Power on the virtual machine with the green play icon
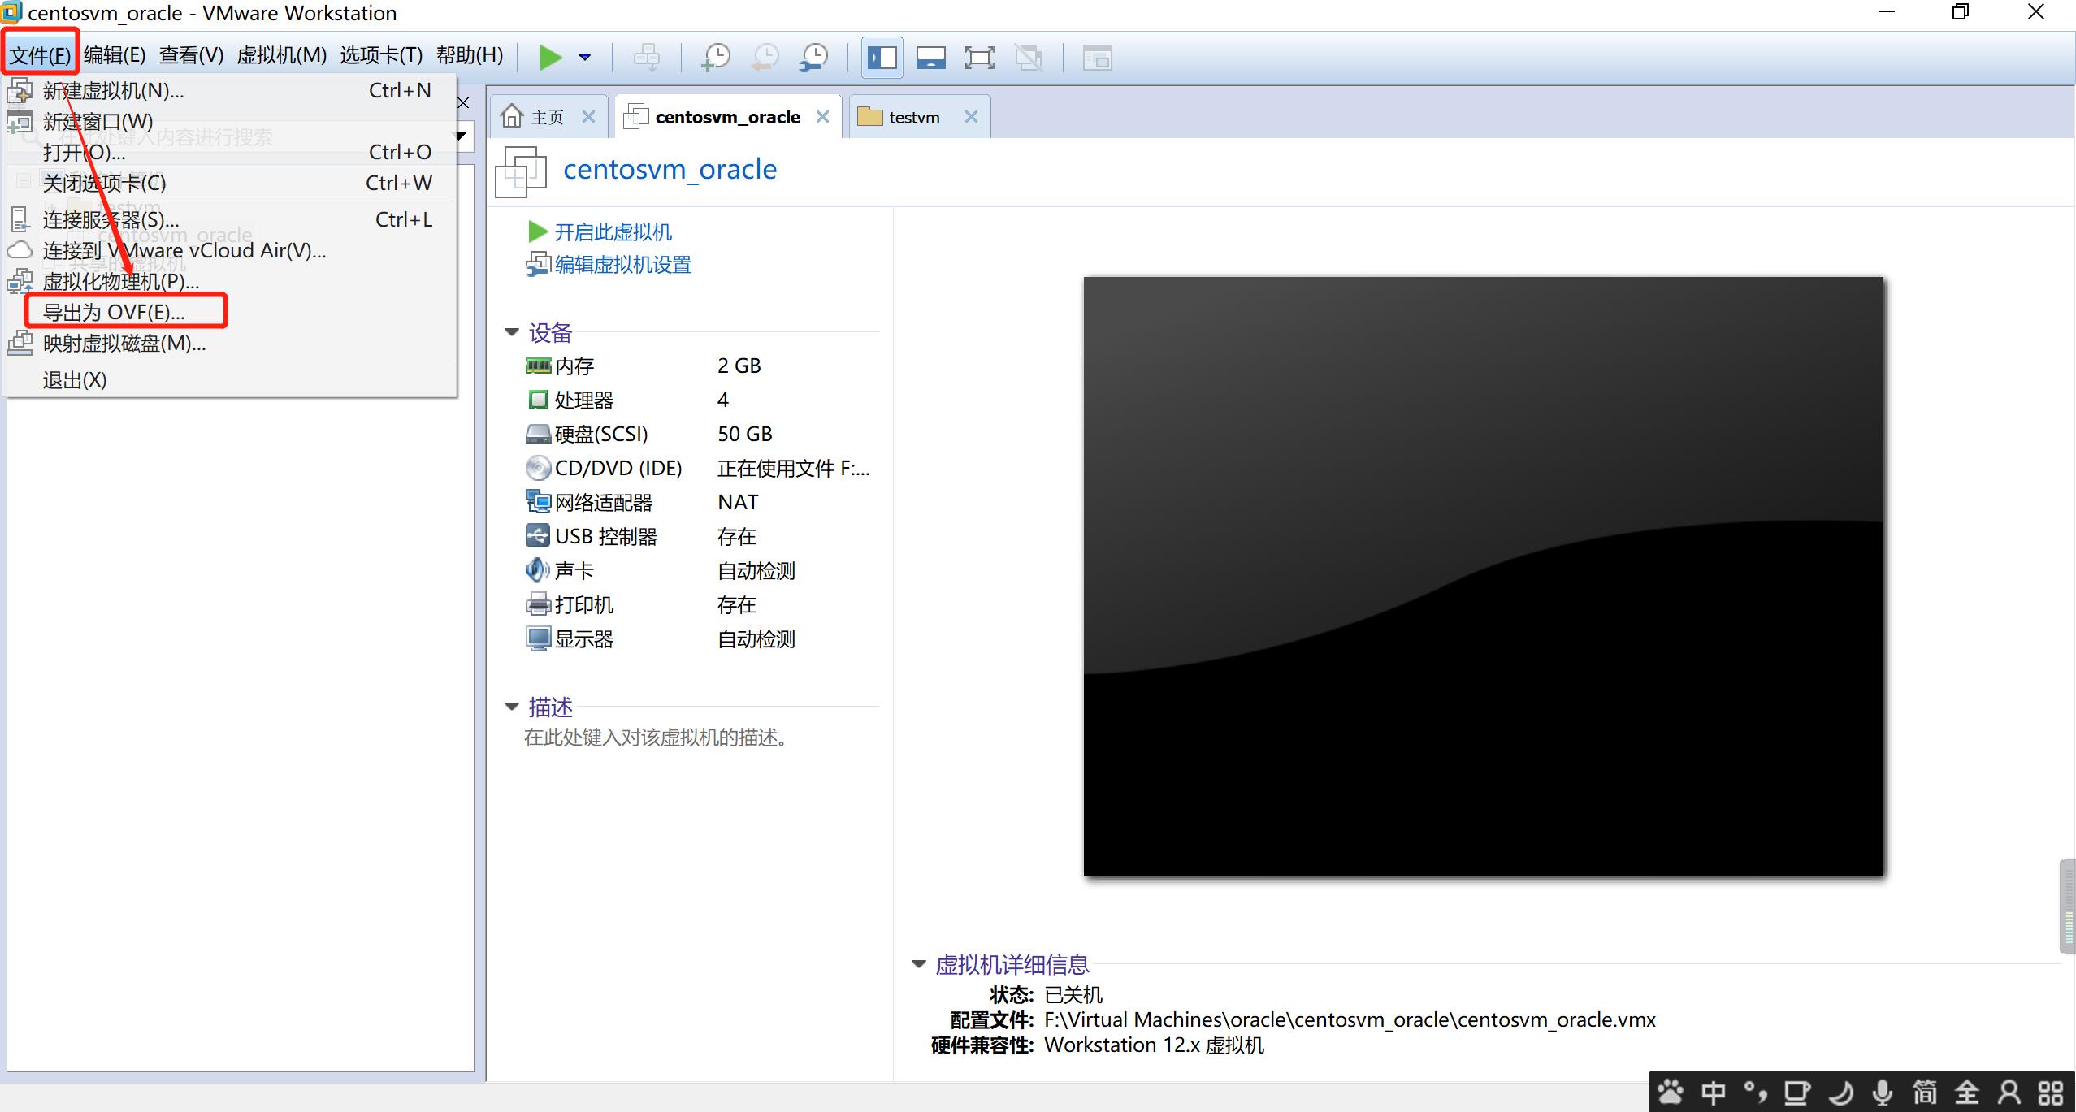The height and width of the screenshot is (1112, 2076). [551, 57]
